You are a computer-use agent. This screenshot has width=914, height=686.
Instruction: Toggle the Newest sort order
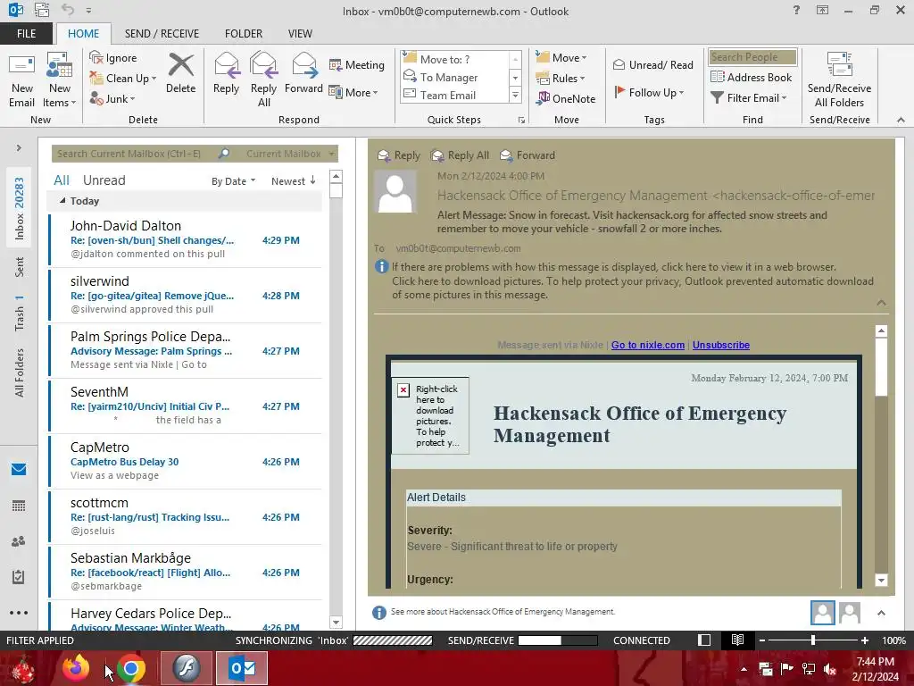pyautogui.click(x=293, y=180)
